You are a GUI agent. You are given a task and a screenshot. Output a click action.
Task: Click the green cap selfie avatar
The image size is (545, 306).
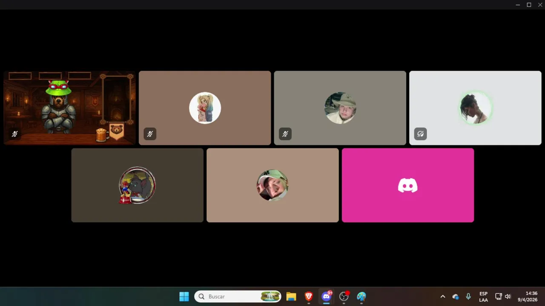pyautogui.click(x=272, y=185)
